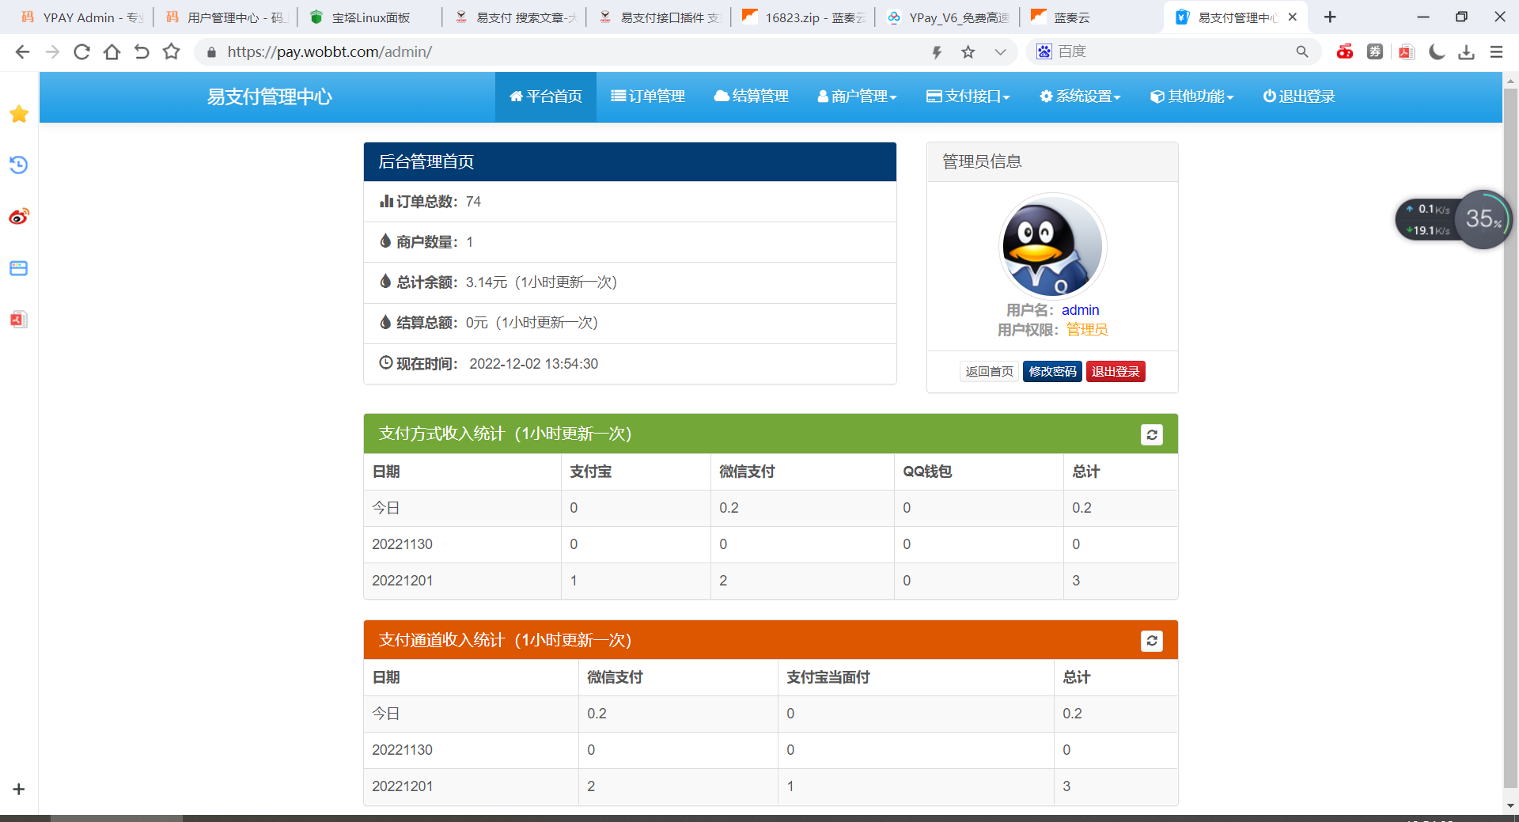Expand the 商户管理 dropdown menu
This screenshot has width=1519, height=822.
point(857,97)
